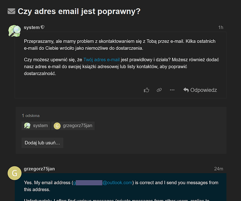Copy link to system post via chain icon
Screen dimensions: 241x201
[159, 90]
